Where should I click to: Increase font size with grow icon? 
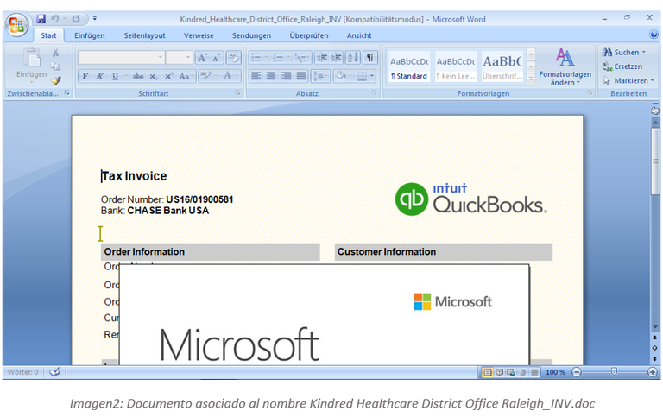point(202,58)
